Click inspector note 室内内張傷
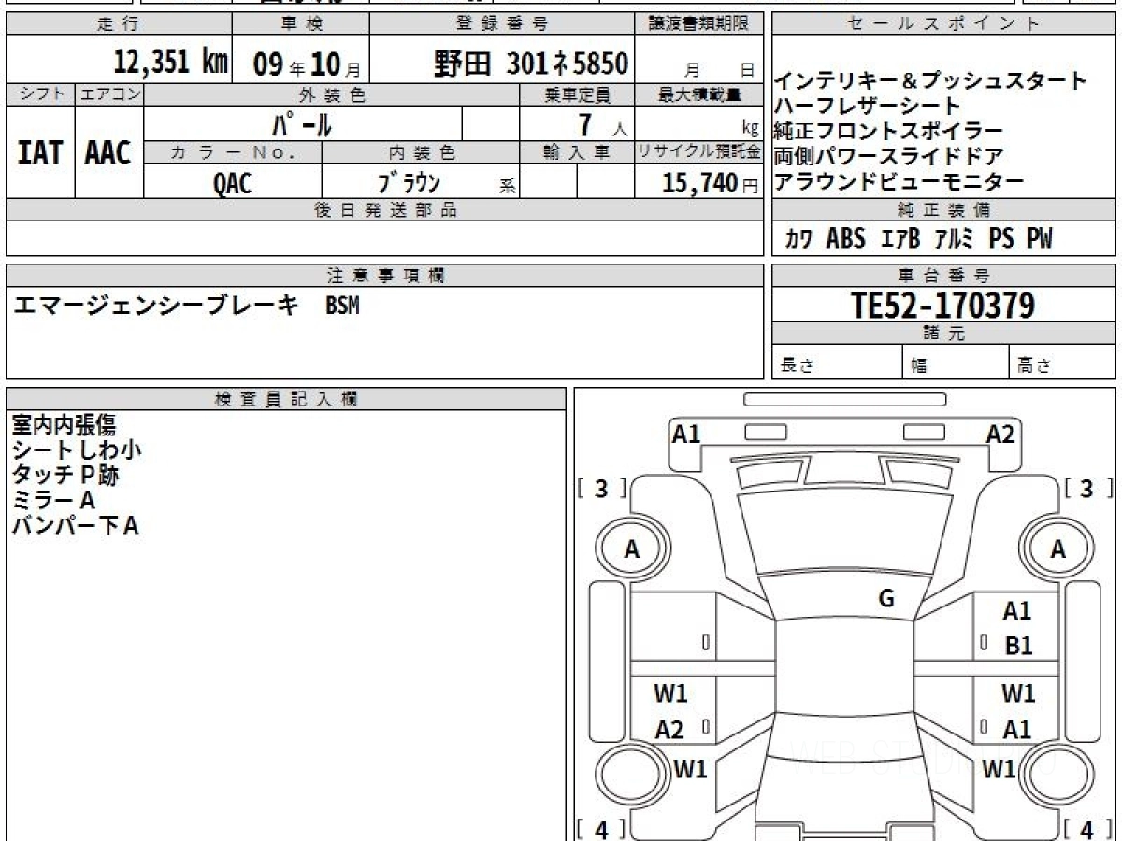 pyautogui.click(x=63, y=425)
